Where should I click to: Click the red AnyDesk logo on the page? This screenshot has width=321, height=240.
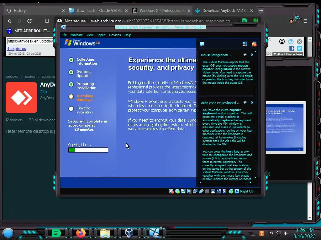[x=21, y=97]
